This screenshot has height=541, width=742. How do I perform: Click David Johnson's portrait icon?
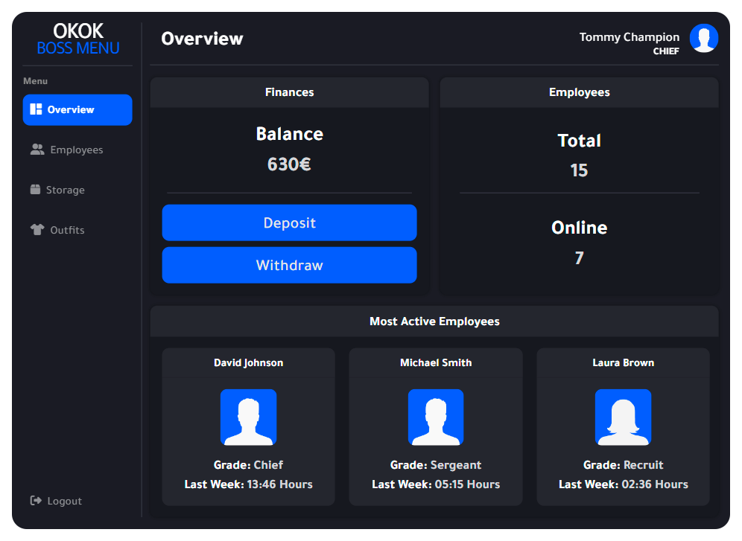coord(248,417)
